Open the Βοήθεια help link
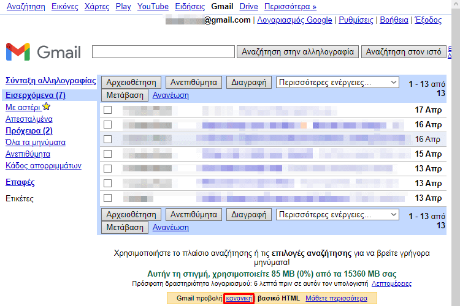This screenshot has height=306, width=460. click(x=394, y=20)
